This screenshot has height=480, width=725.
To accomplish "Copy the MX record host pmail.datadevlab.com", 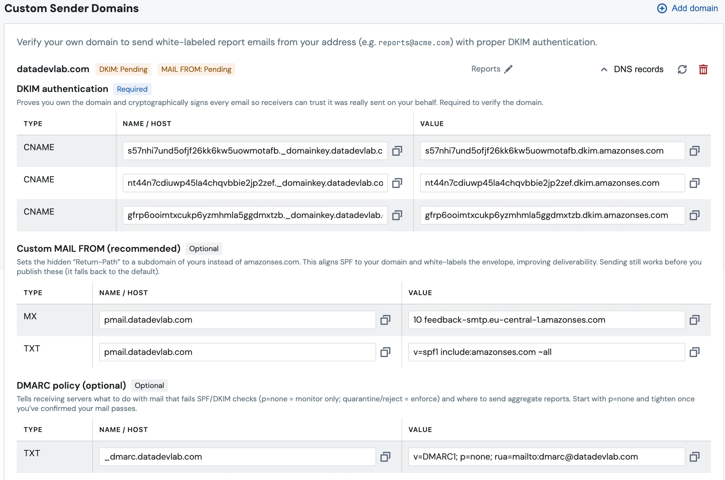I will click(385, 320).
